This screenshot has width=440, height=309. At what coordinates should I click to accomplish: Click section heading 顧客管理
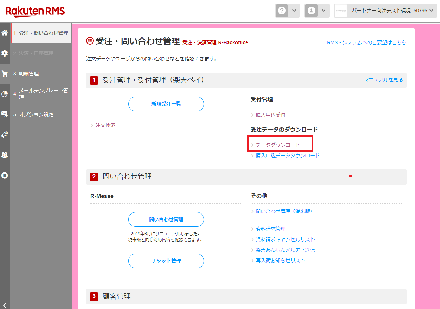tap(117, 296)
